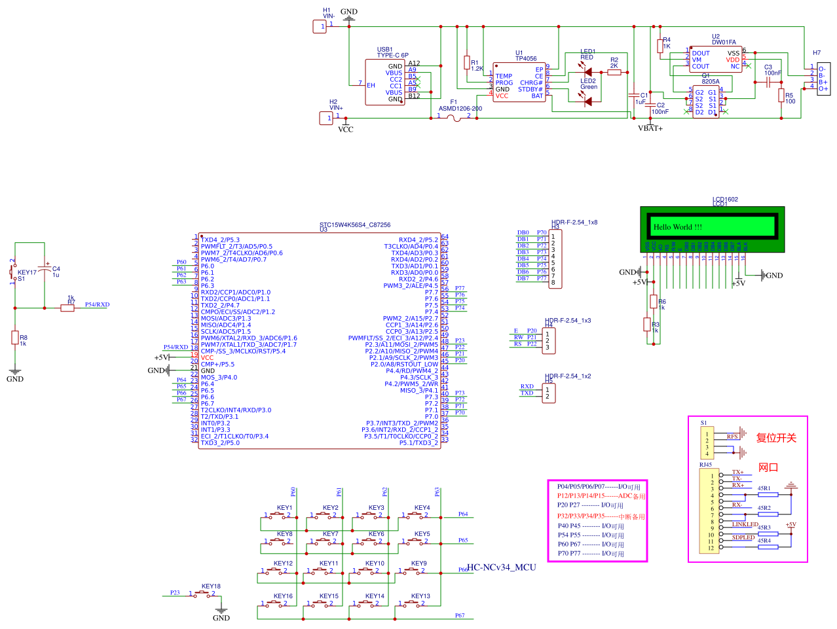Viewport: 837px width, 629px height.
Task: Select the "HC-NCv34_MCU" title text
Action: pos(502,567)
